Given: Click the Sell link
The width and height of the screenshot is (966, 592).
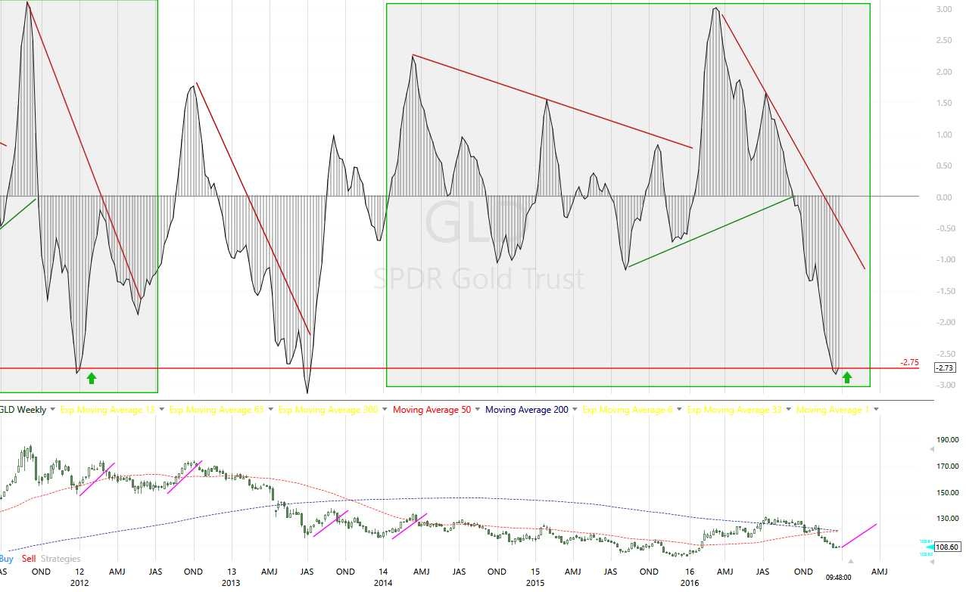Looking at the screenshot, I should tap(29, 559).
